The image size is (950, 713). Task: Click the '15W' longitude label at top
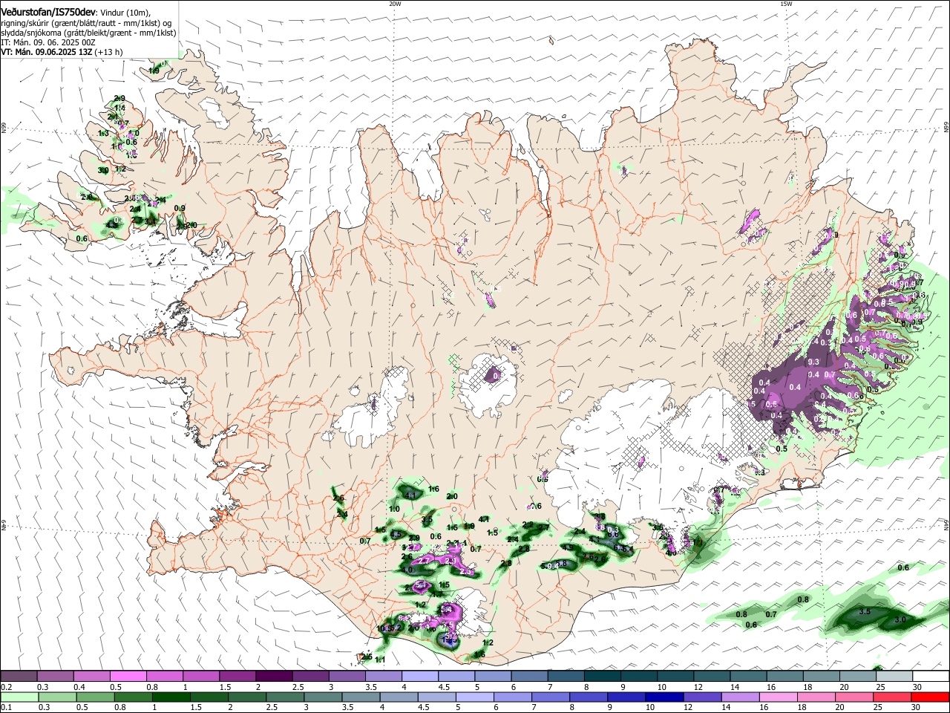pos(785,4)
